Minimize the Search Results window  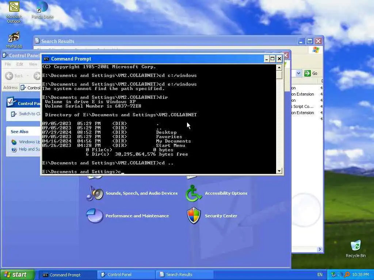pos(301,41)
